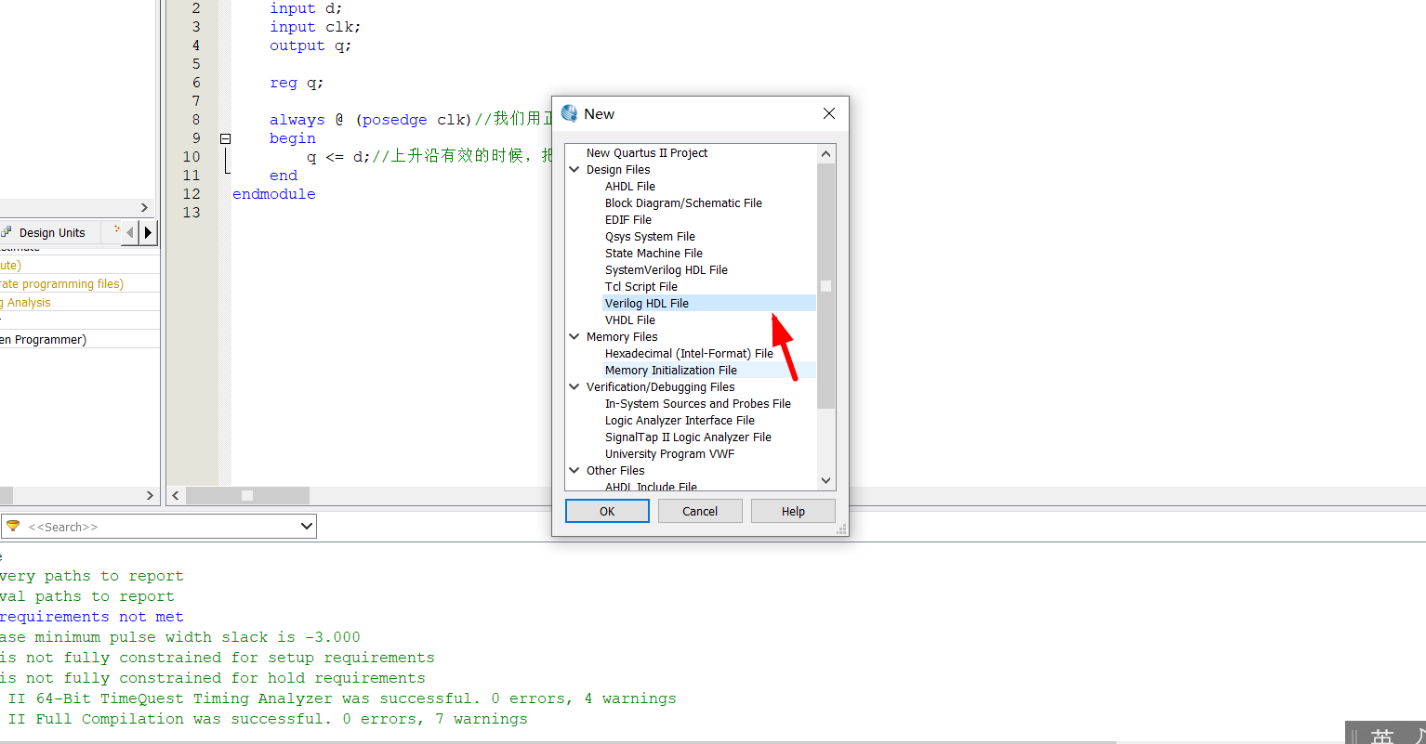1426x744 pixels.
Task: Collapse the Verification/Debugging Files category
Action: [x=574, y=386]
